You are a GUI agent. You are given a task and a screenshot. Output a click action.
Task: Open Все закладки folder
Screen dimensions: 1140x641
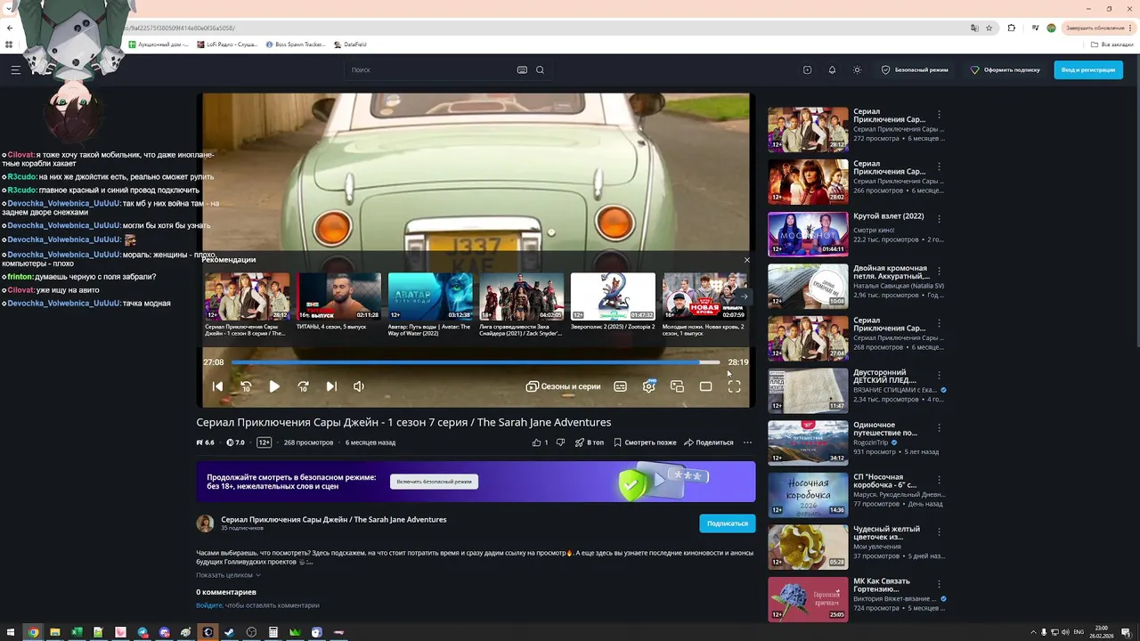click(1112, 45)
